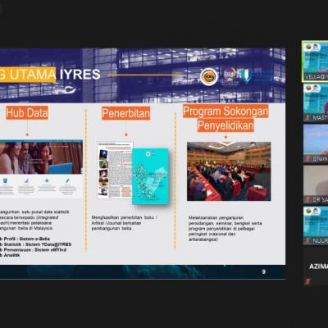Click muted microphone icon on NUUR tile
328x328 pixels.
click(x=307, y=240)
